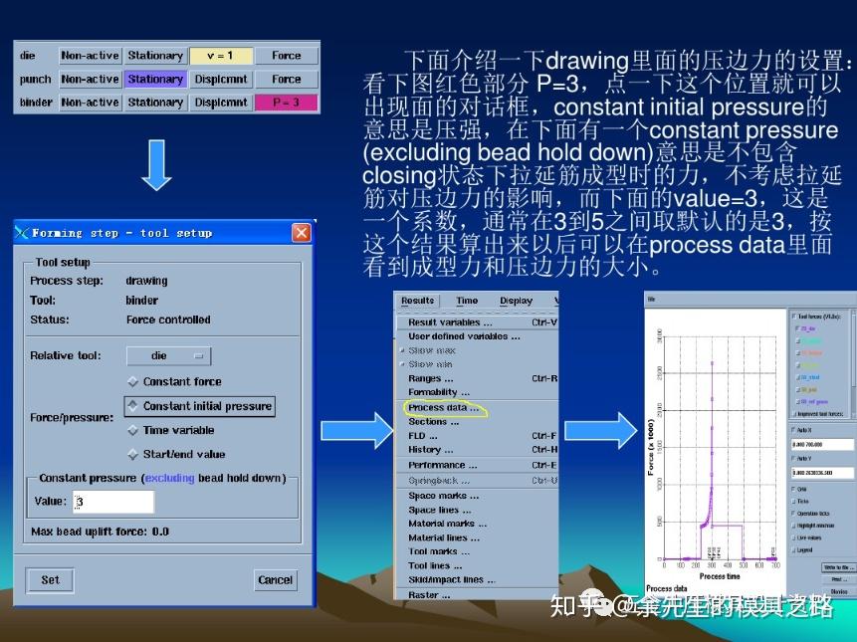Click Set in the tool setup dialog
This screenshot has width=857, height=642.
coord(49,579)
